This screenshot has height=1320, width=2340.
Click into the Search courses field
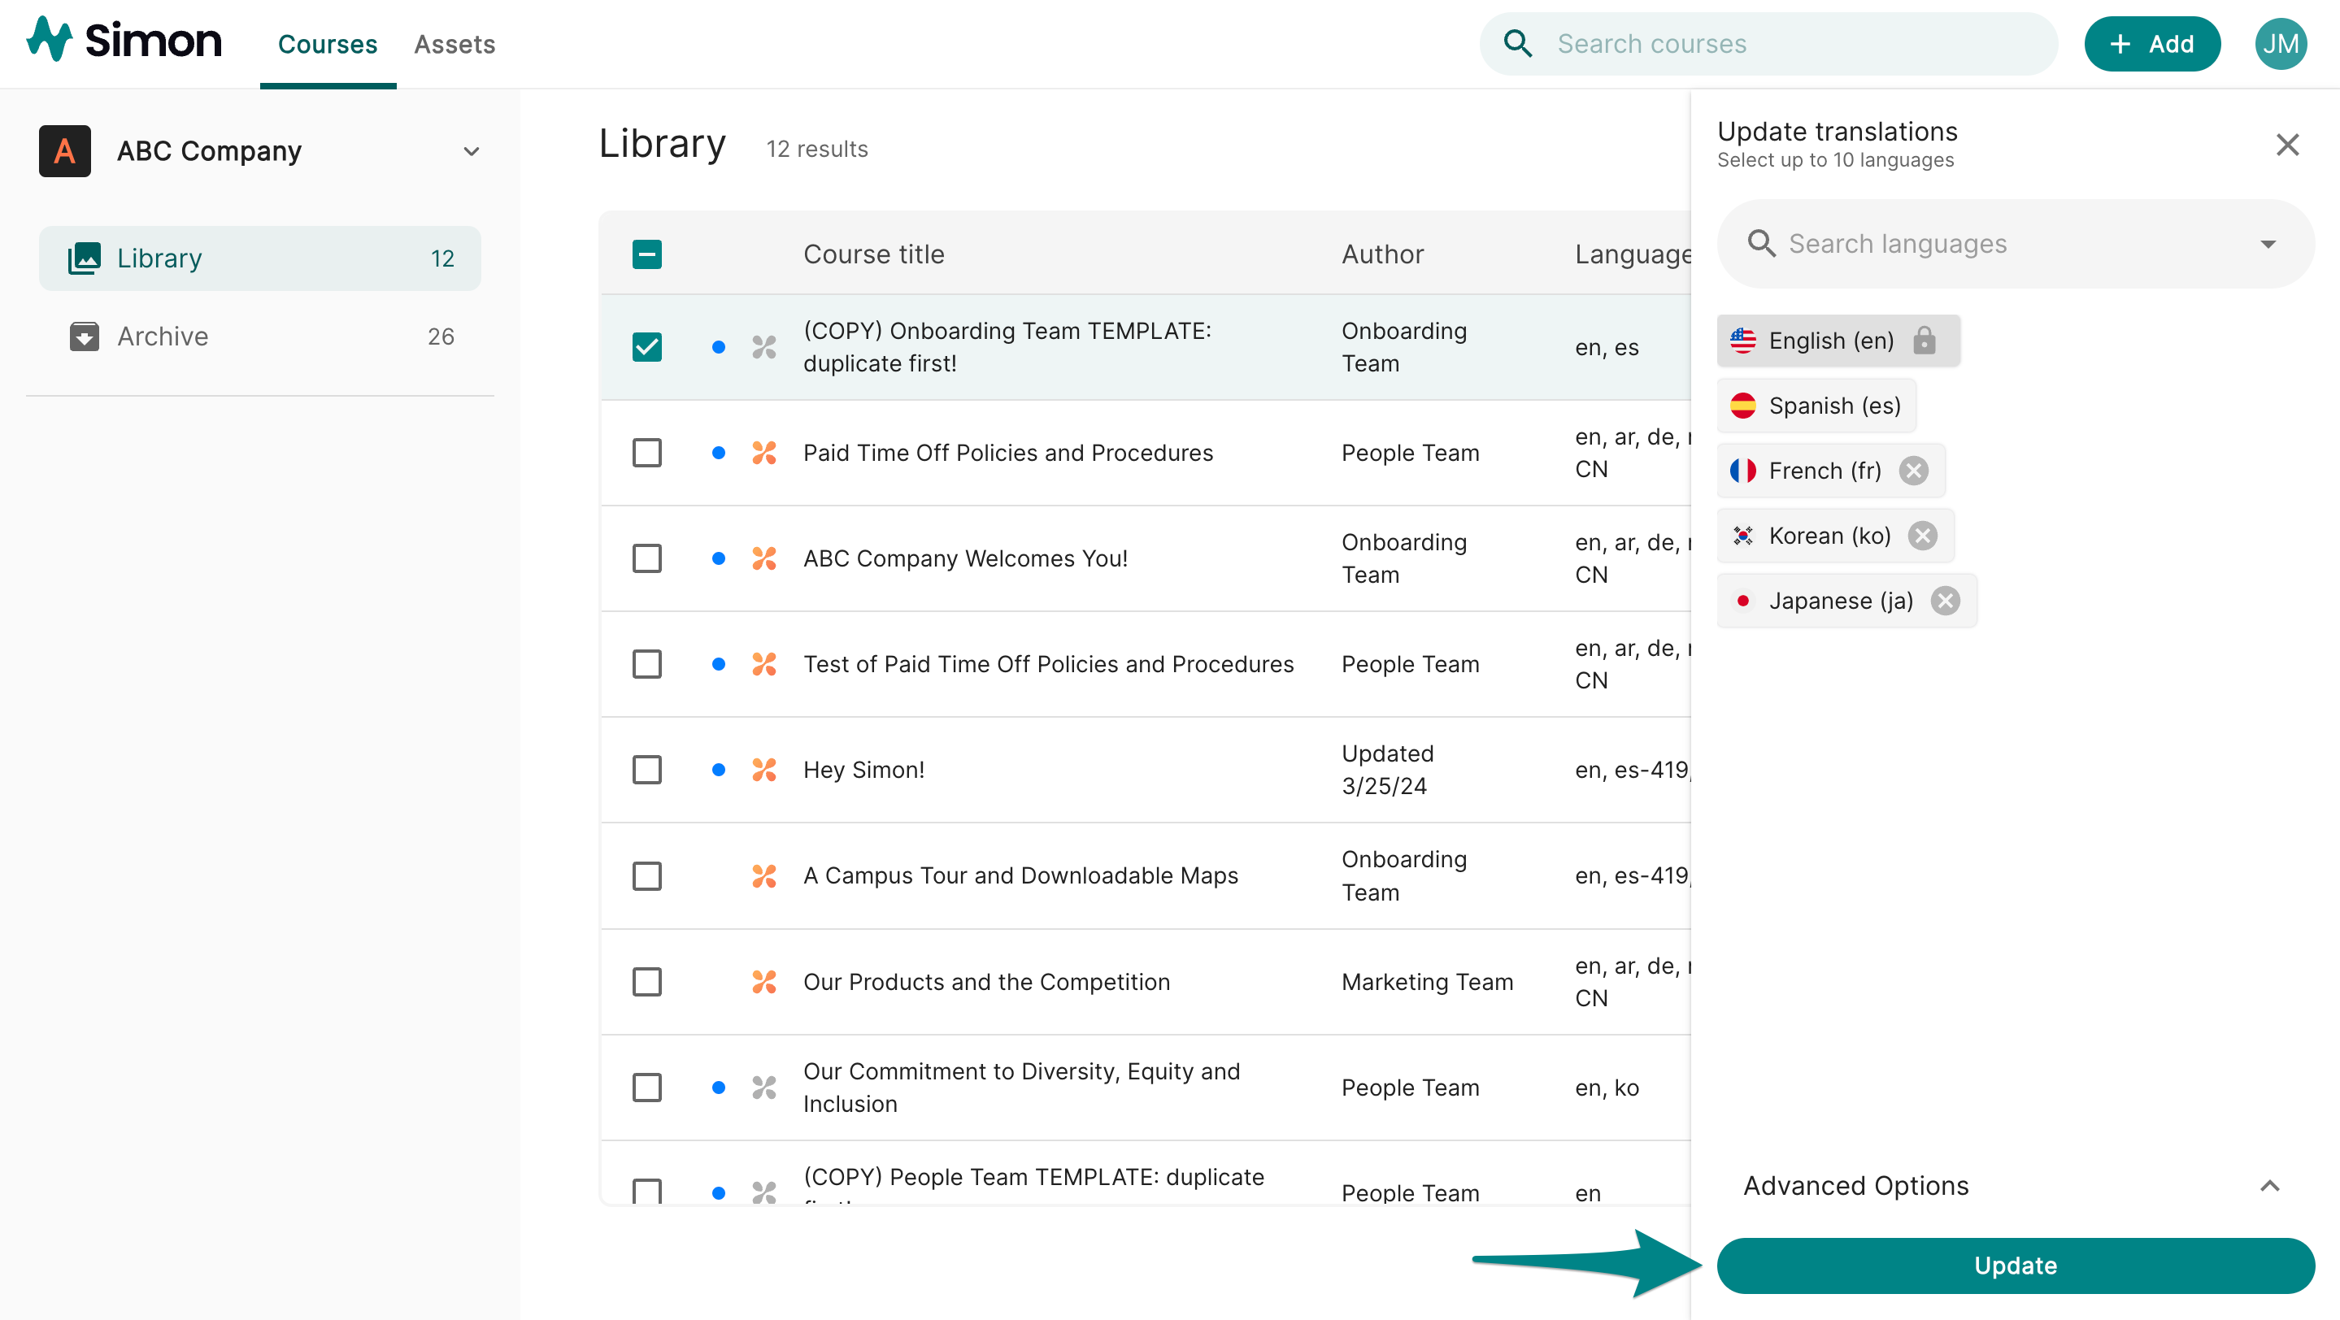tap(1768, 44)
